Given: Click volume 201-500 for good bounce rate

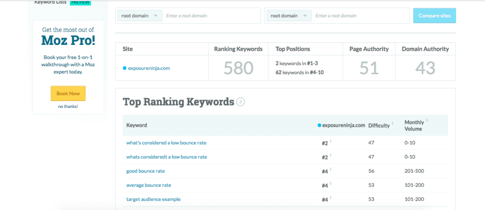Looking at the screenshot, I should coord(414,171).
